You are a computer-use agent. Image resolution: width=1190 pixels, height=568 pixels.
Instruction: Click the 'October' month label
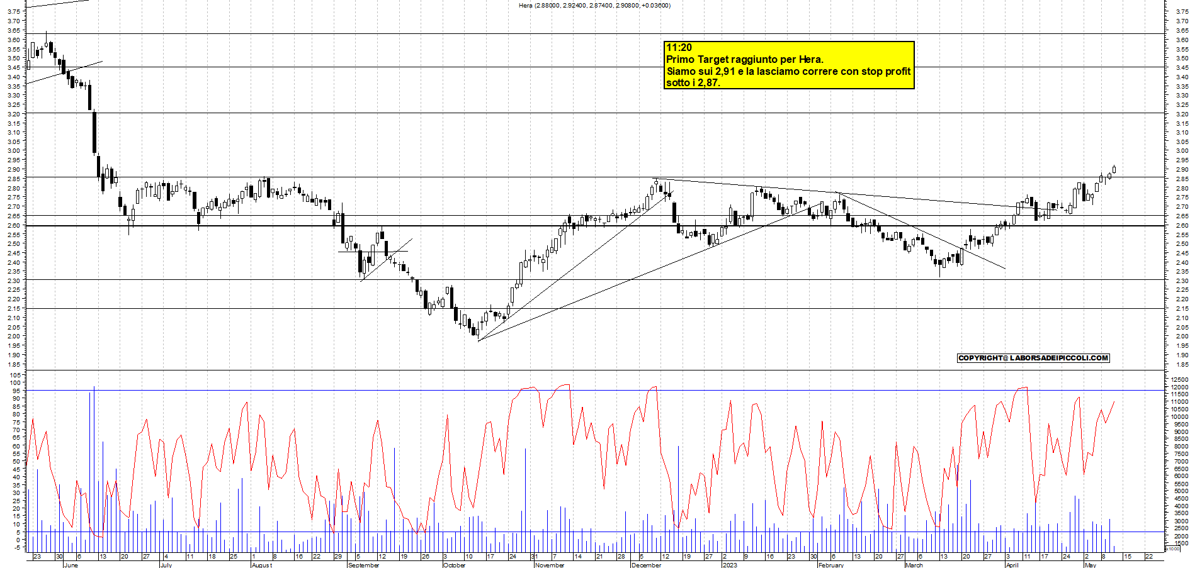click(455, 565)
